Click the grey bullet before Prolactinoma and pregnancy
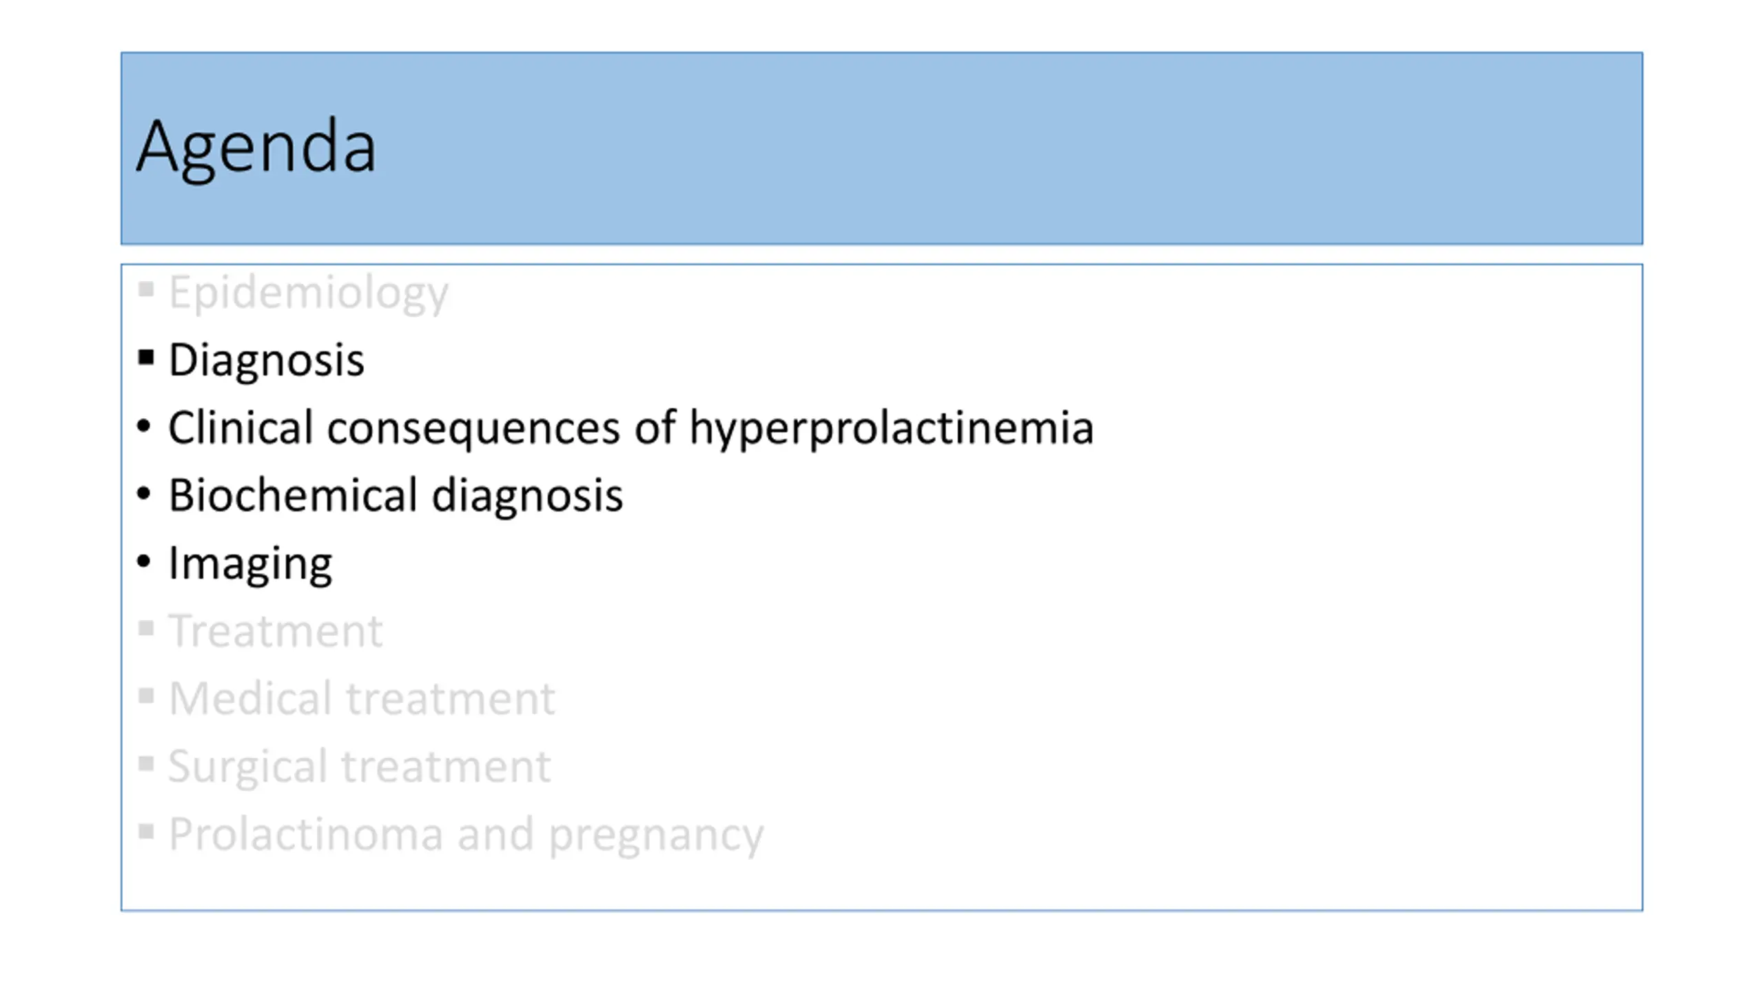This screenshot has width=1764, height=992. 145,831
